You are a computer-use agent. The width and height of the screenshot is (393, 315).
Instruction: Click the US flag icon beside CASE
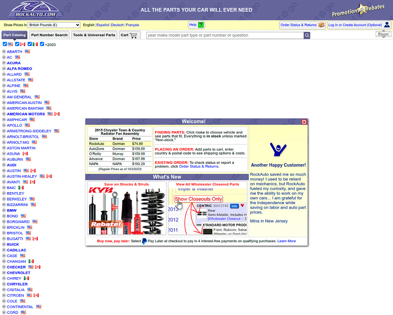(22, 256)
